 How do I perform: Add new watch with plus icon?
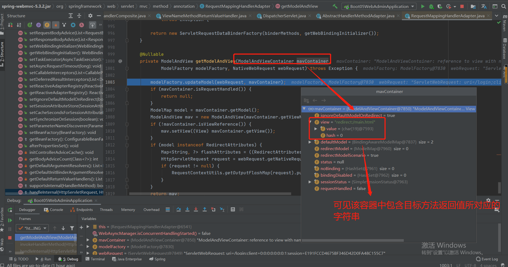[x=81, y=227]
